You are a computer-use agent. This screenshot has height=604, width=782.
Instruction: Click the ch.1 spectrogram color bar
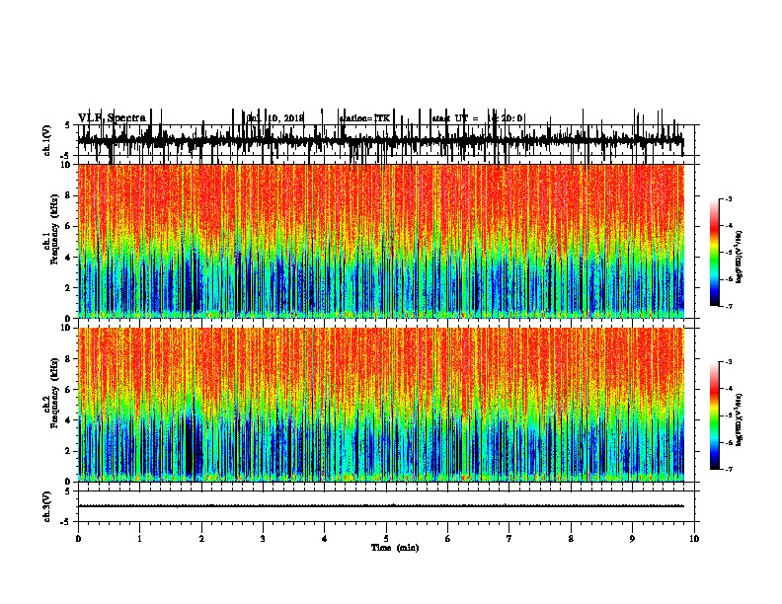[715, 253]
